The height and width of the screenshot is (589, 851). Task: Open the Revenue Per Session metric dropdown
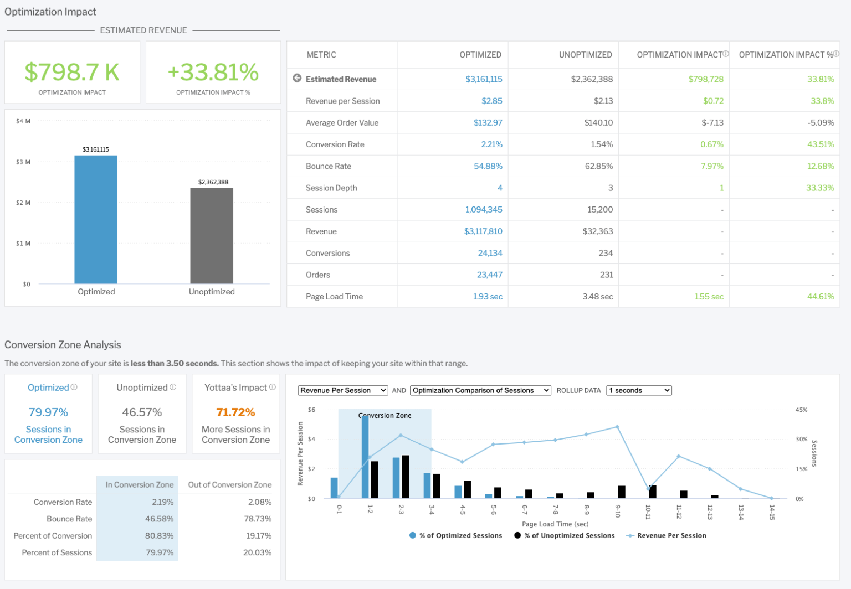tap(342, 390)
